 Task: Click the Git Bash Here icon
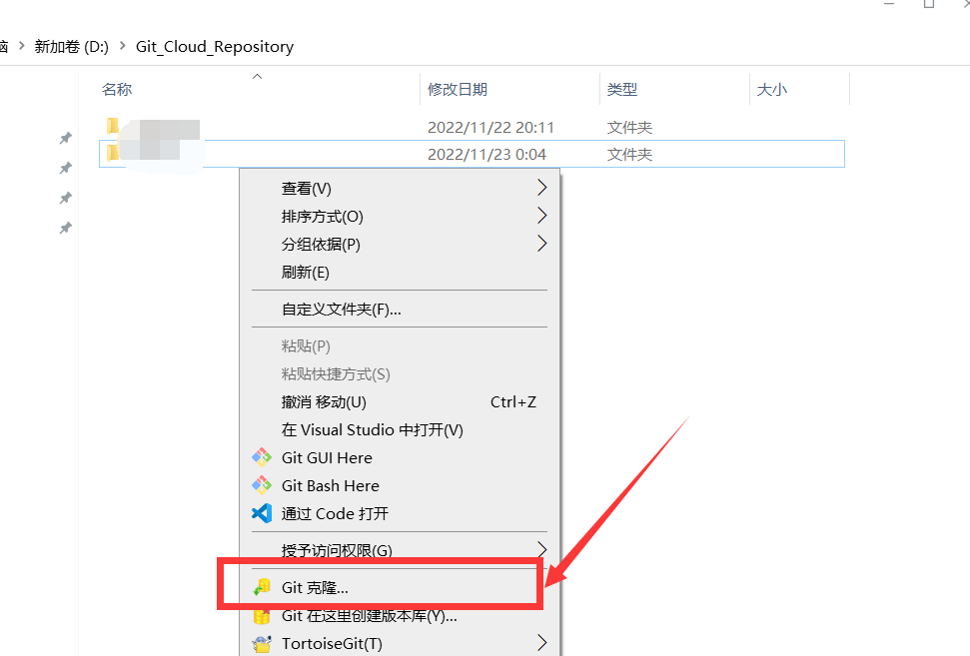pos(262,485)
